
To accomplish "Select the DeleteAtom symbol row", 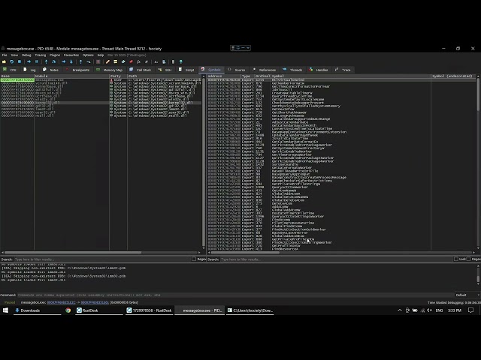I will tap(342, 203).
